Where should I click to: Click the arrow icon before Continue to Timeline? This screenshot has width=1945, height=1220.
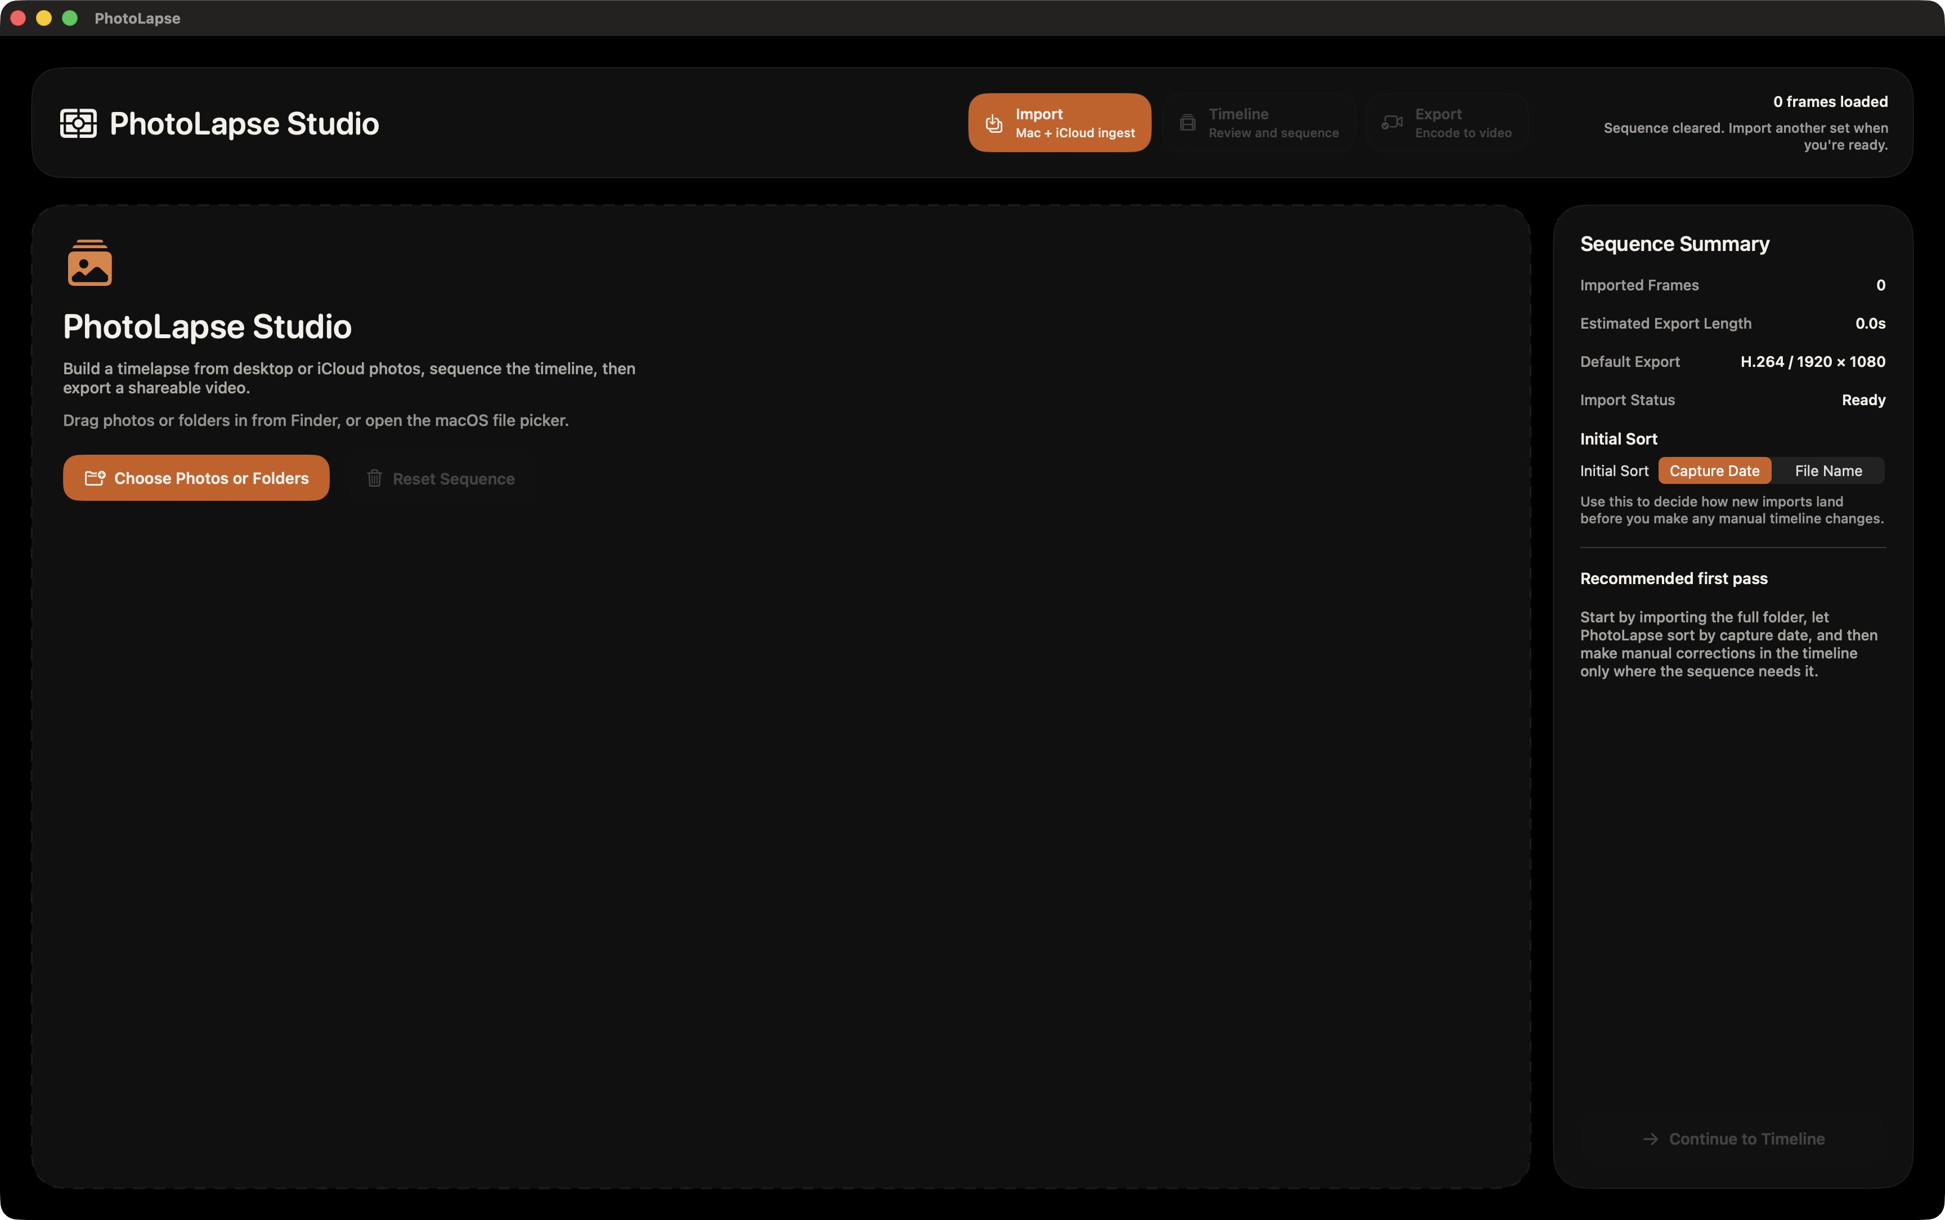point(1650,1138)
